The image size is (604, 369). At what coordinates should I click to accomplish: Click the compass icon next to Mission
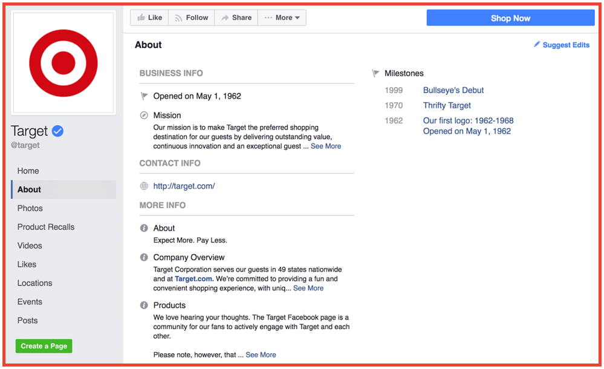pyautogui.click(x=144, y=116)
